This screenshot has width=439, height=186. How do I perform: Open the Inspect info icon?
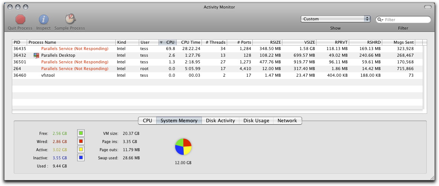pos(44,20)
